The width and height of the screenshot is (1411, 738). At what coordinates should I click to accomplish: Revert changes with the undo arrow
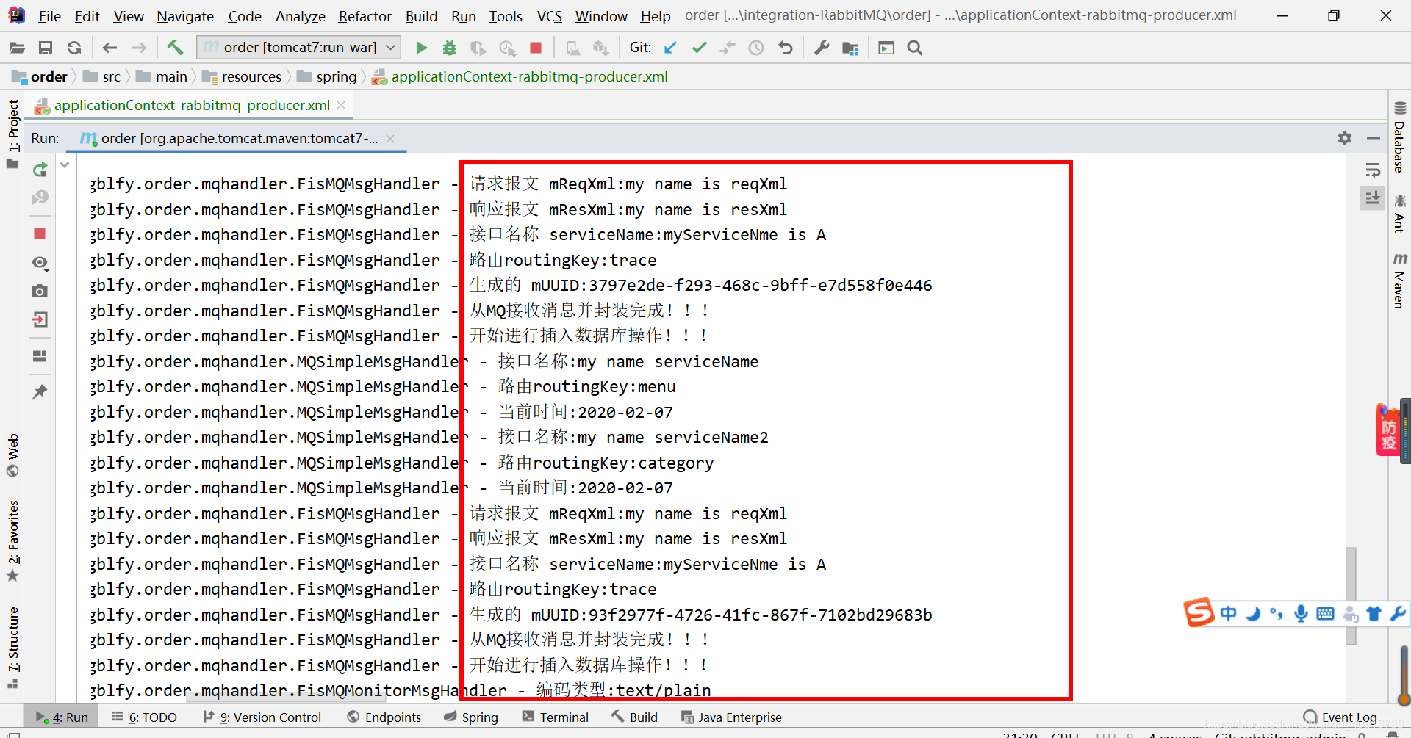(x=786, y=48)
